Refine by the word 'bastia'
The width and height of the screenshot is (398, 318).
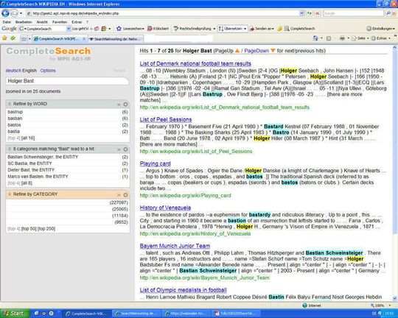point(13,131)
